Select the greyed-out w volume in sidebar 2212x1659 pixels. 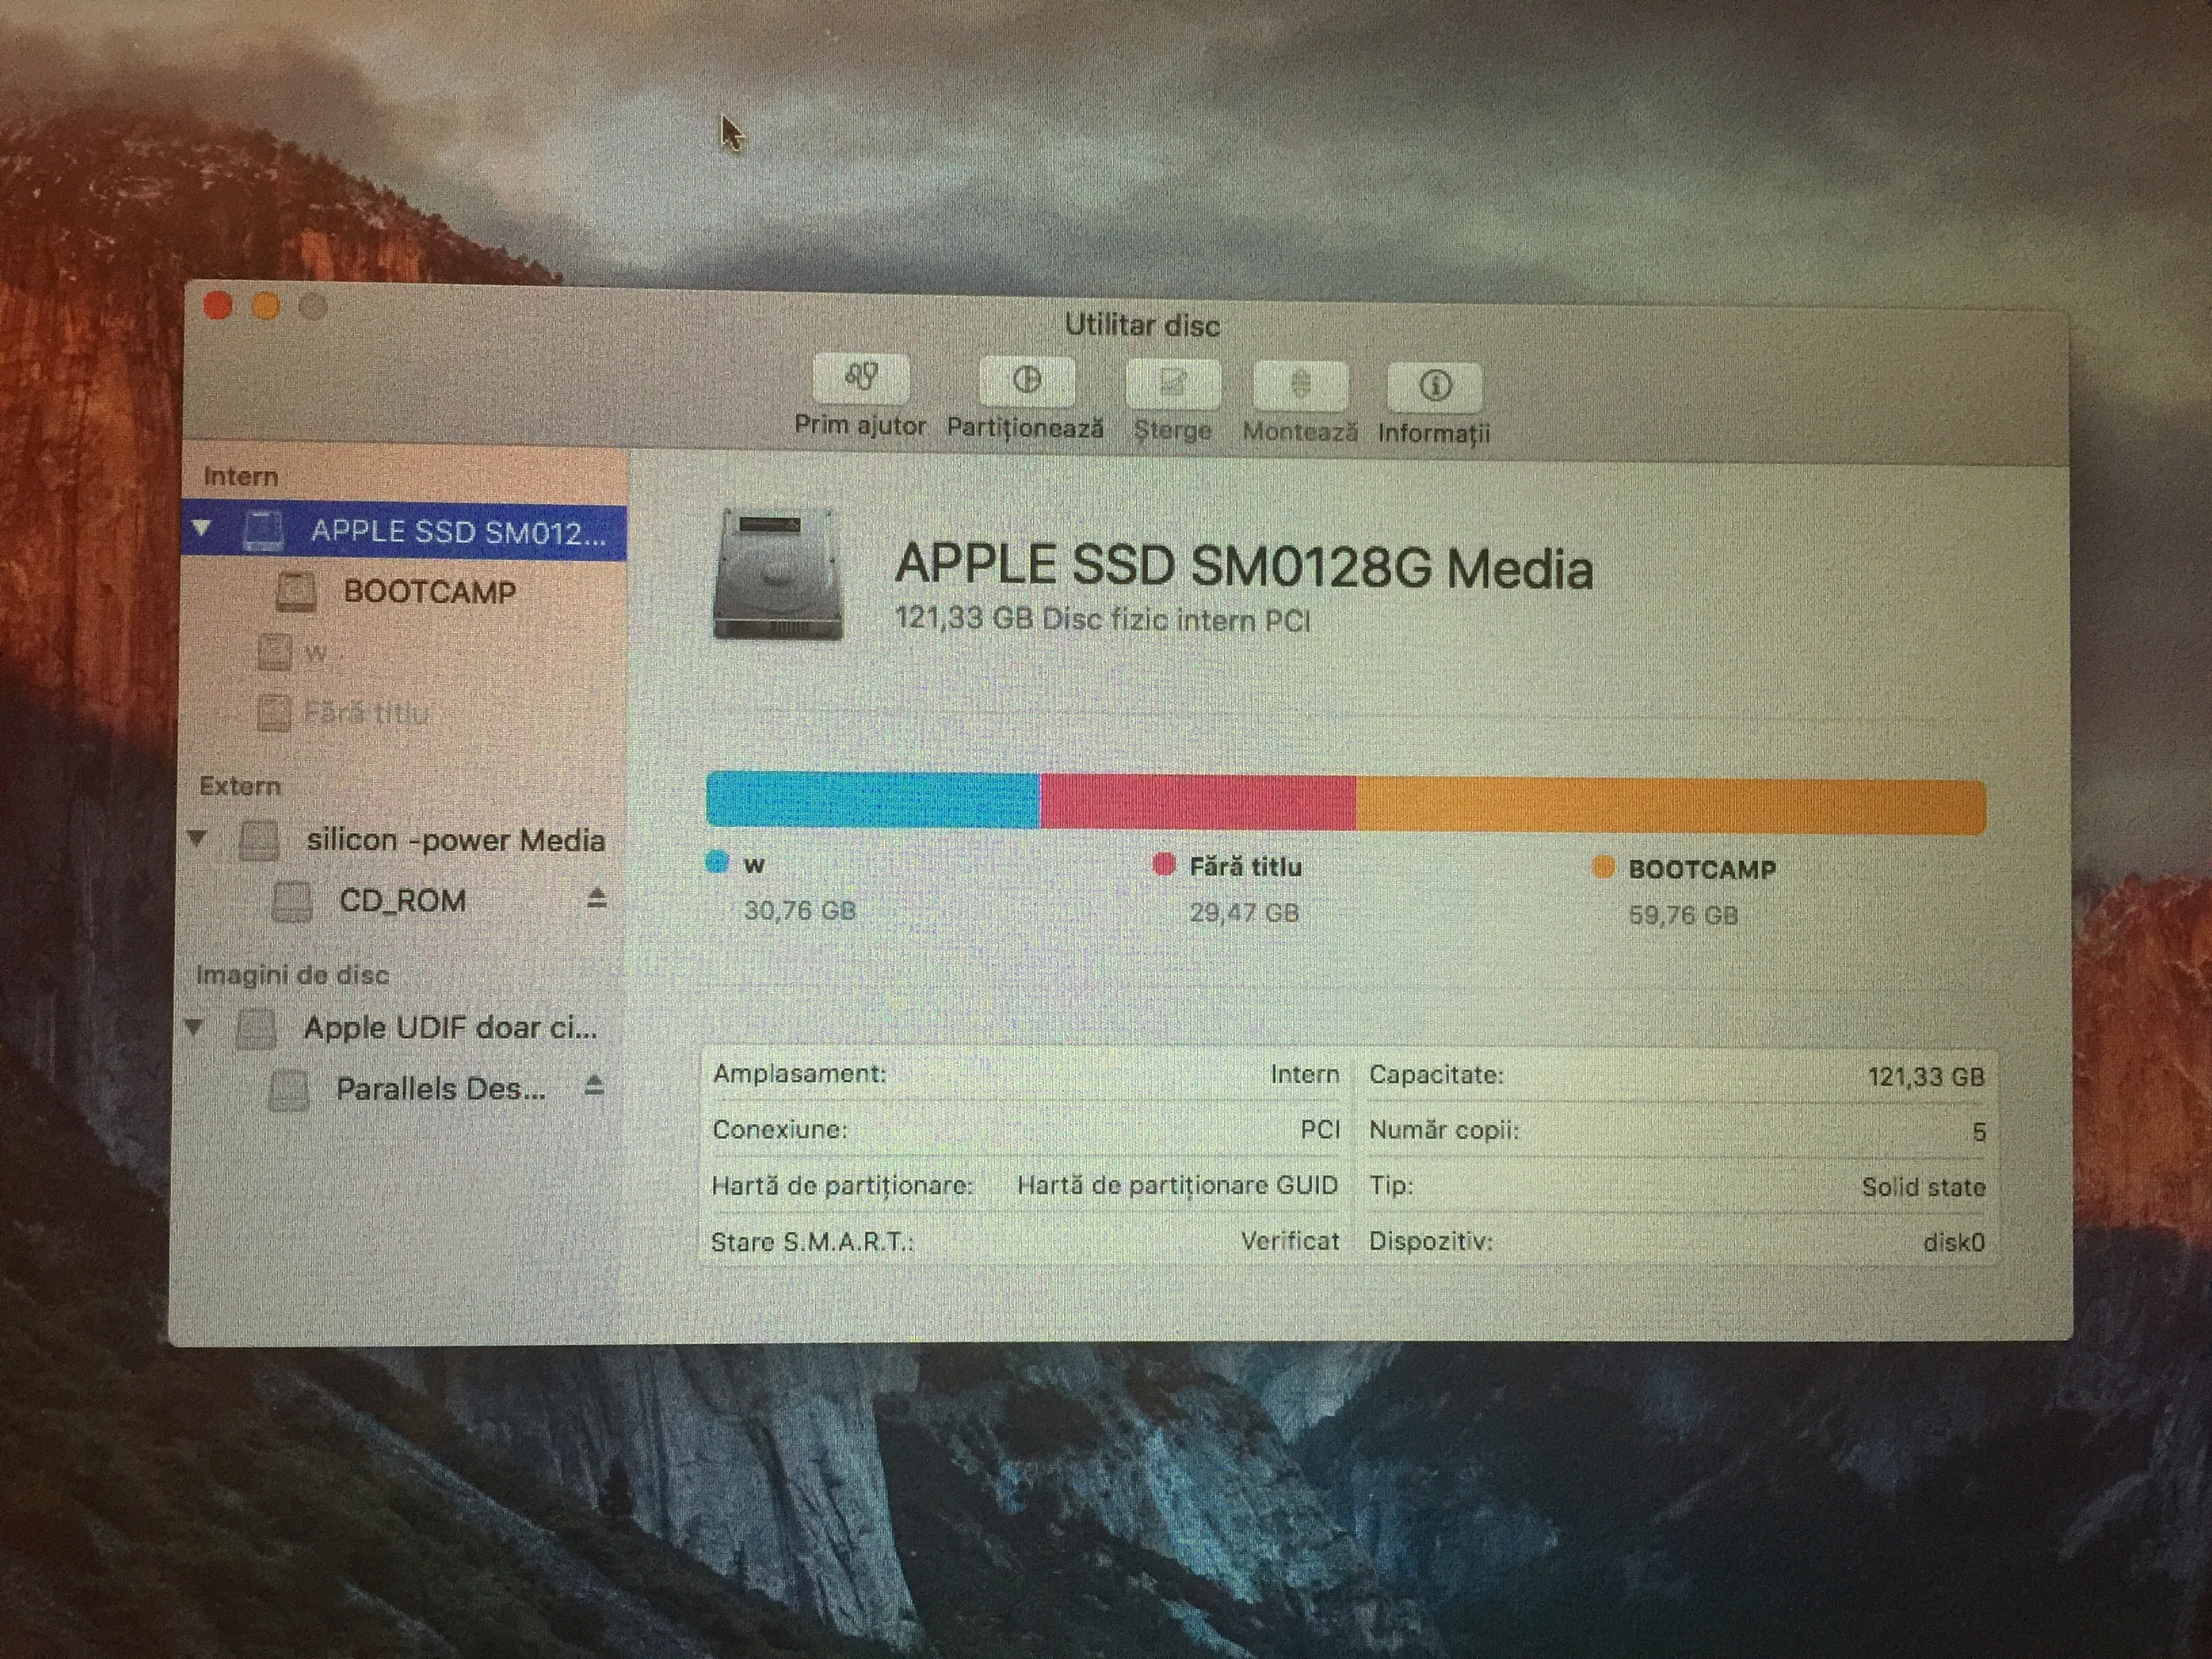coord(316,653)
